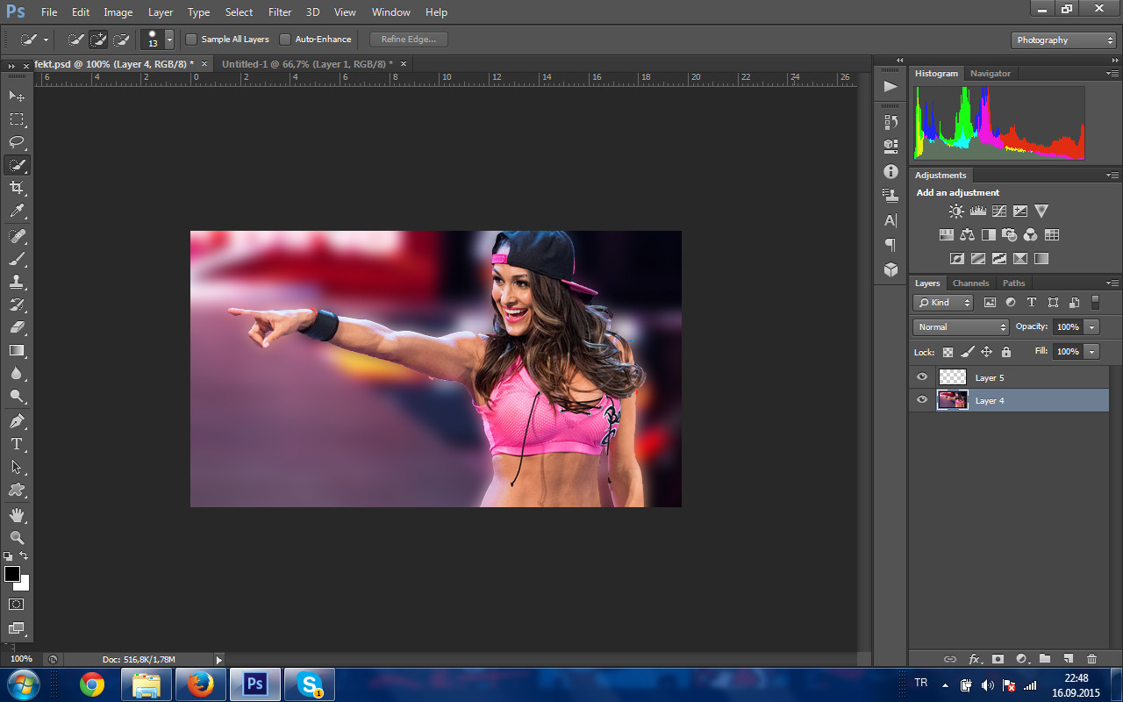
Task: Open the Normal blend mode dropdown
Action: point(962,327)
